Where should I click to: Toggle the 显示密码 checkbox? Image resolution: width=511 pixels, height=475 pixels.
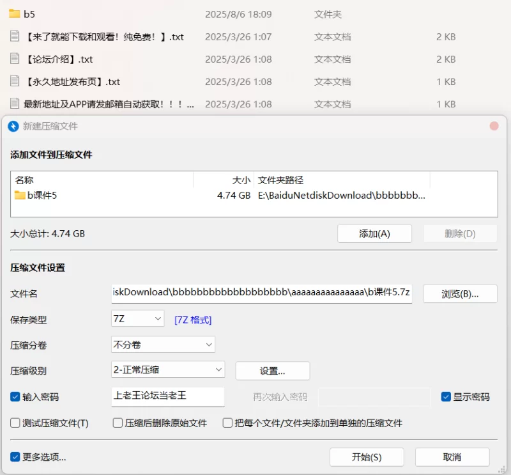(446, 397)
